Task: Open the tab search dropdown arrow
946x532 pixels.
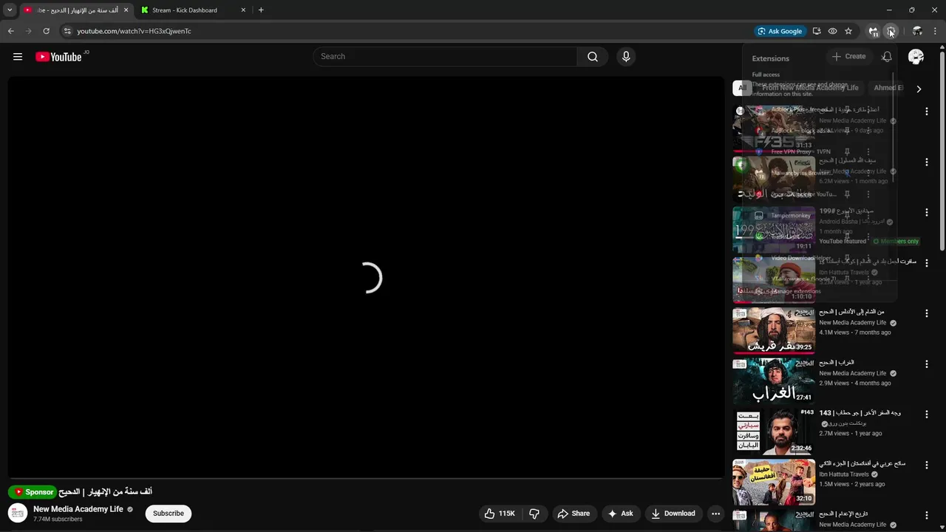Action: click(10, 10)
